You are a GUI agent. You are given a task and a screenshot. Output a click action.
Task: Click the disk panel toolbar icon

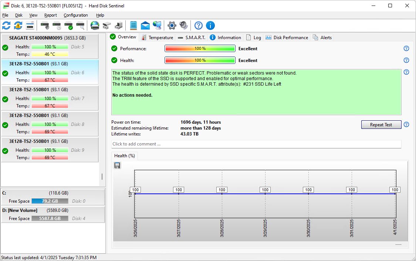point(30,26)
